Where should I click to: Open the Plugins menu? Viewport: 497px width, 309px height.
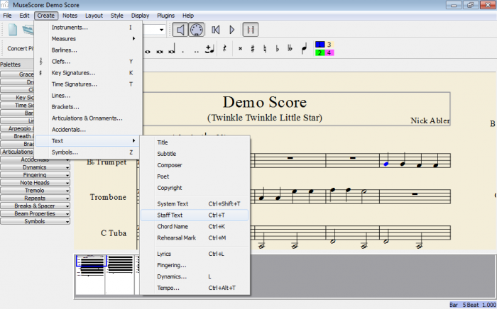point(165,16)
